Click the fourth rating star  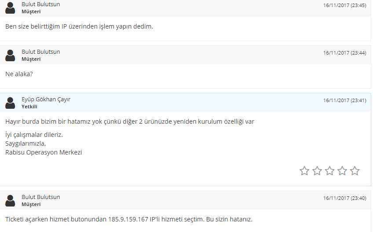tap(342, 171)
